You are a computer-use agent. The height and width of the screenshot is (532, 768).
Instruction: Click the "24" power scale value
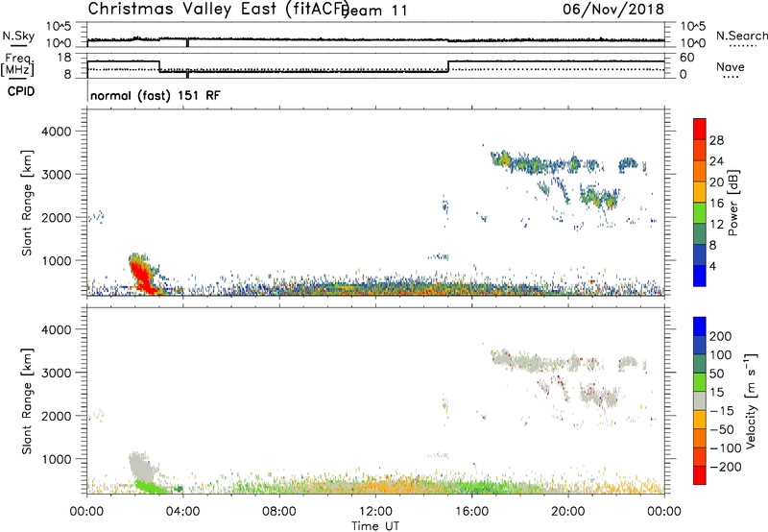coord(716,161)
